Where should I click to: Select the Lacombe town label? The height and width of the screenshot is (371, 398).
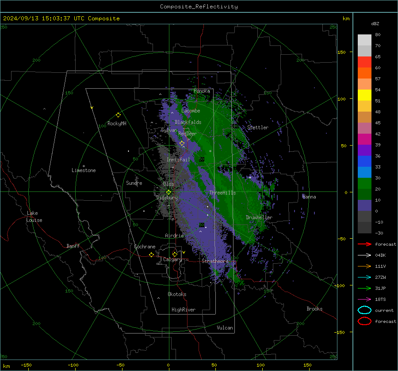(x=191, y=111)
